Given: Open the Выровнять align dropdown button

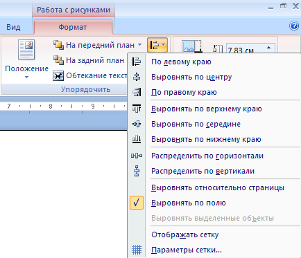Looking at the screenshot, I should click(x=157, y=45).
